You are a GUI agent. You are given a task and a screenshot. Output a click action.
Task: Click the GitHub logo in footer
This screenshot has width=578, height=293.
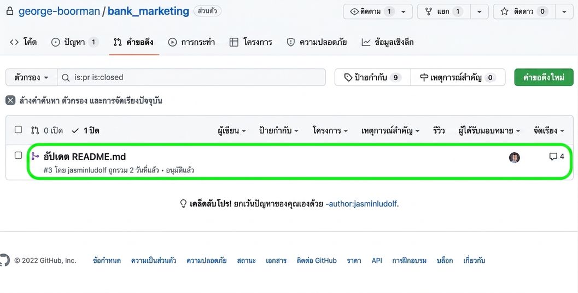point(4,260)
